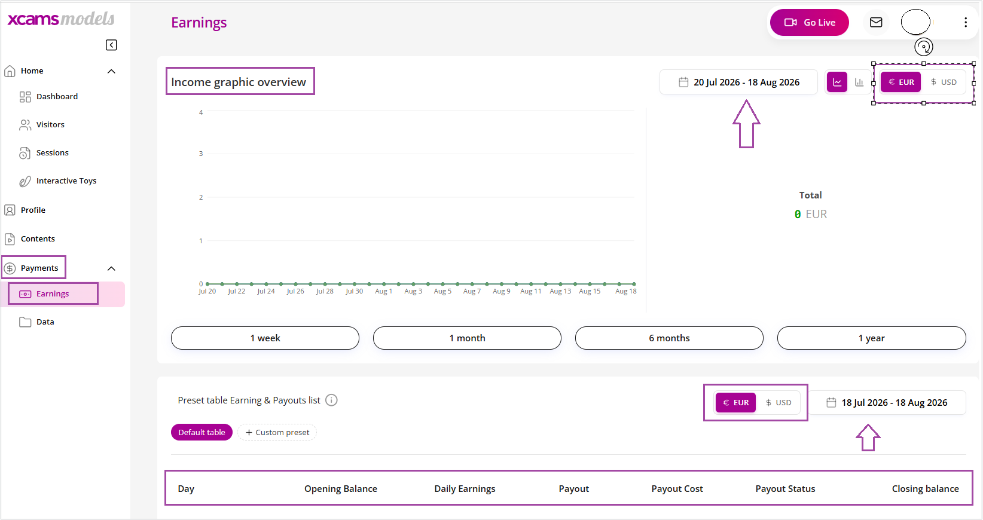The height and width of the screenshot is (520, 983).
Task: Click the Aug 18 data point on chart
Action: click(x=634, y=284)
